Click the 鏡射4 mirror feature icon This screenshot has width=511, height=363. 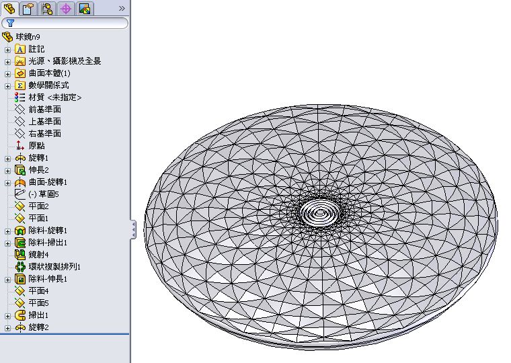pyautogui.click(x=20, y=255)
